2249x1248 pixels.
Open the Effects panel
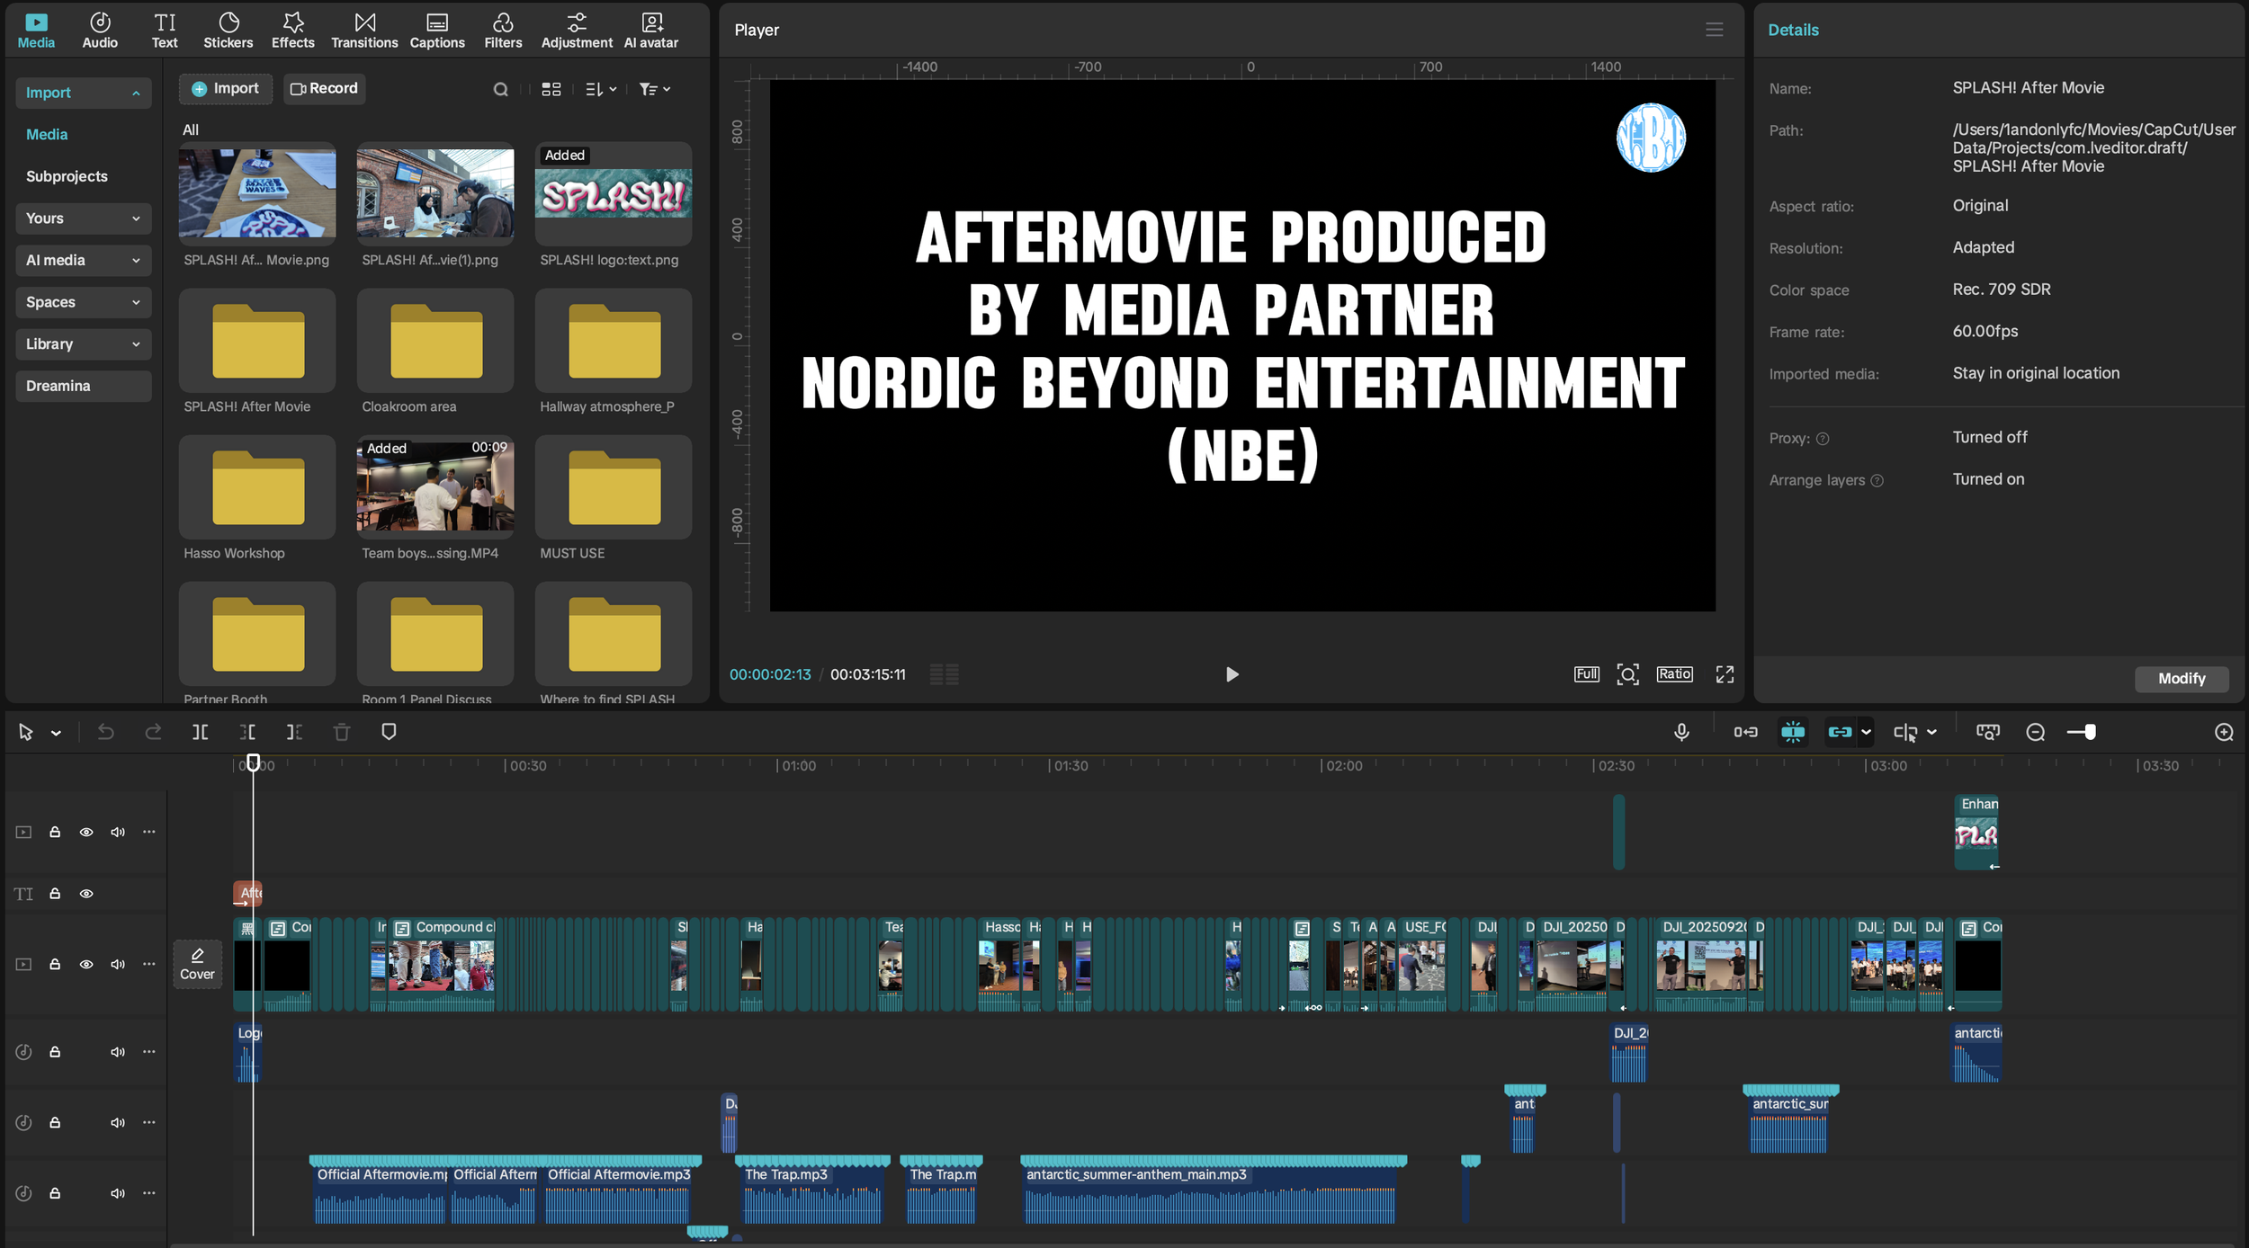pos(292,28)
